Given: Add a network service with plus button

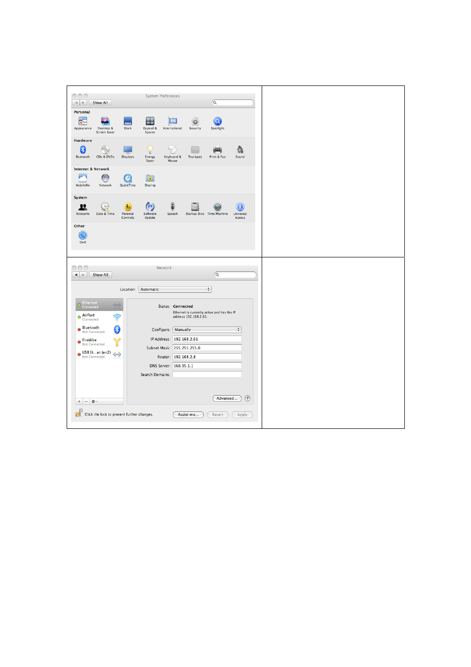Looking at the screenshot, I should tap(79, 401).
